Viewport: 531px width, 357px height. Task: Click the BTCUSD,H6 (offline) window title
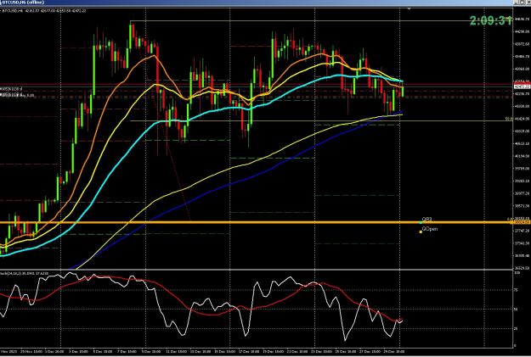(x=24, y=3)
